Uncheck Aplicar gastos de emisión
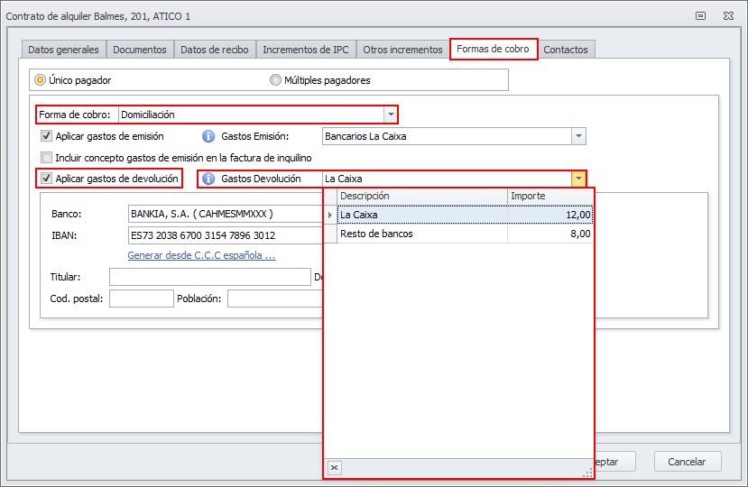The width and height of the screenshot is (748, 487). click(46, 136)
